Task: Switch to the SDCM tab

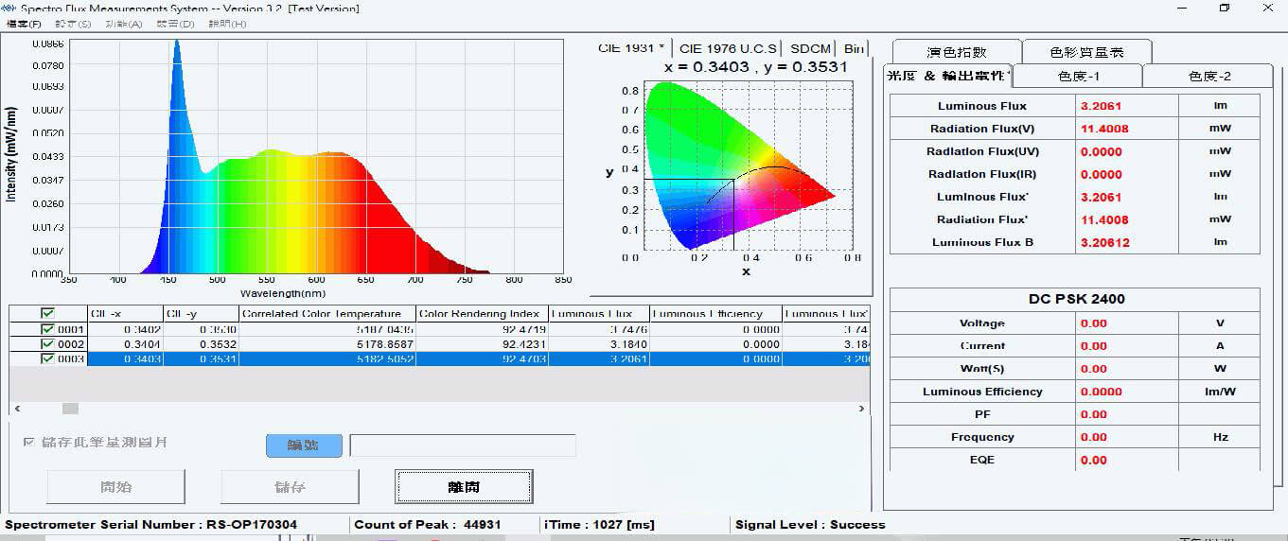Action: [x=810, y=48]
